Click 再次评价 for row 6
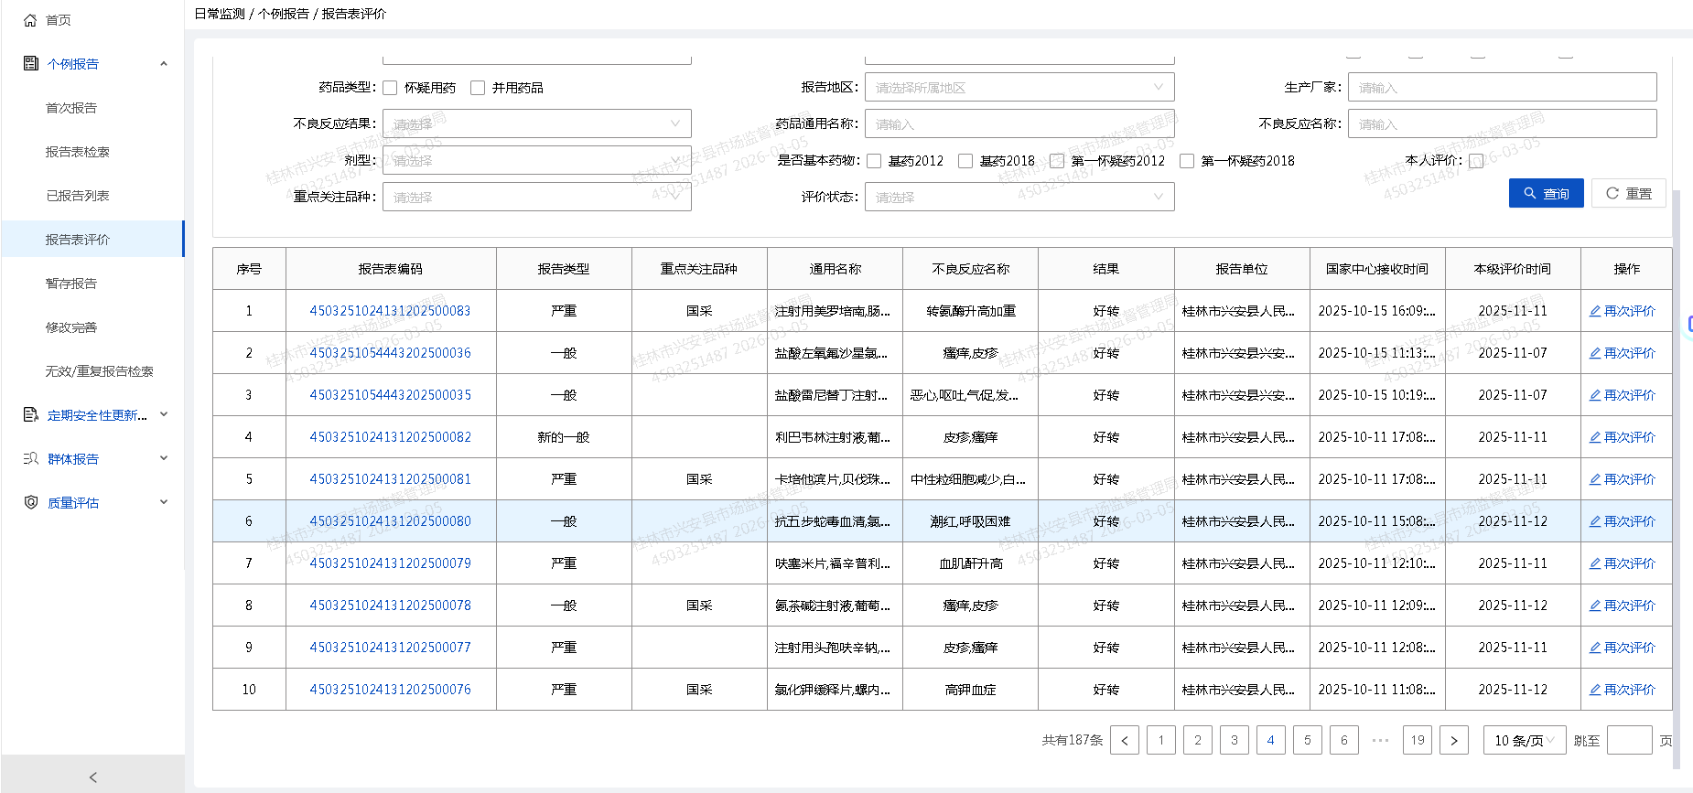This screenshot has width=1693, height=793. click(x=1623, y=521)
